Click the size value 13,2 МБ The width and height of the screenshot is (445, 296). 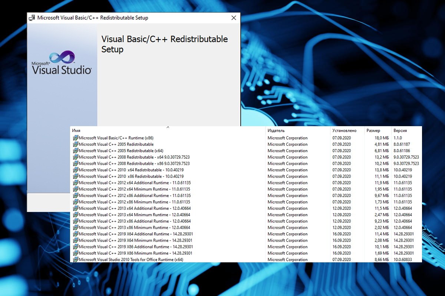(x=381, y=157)
